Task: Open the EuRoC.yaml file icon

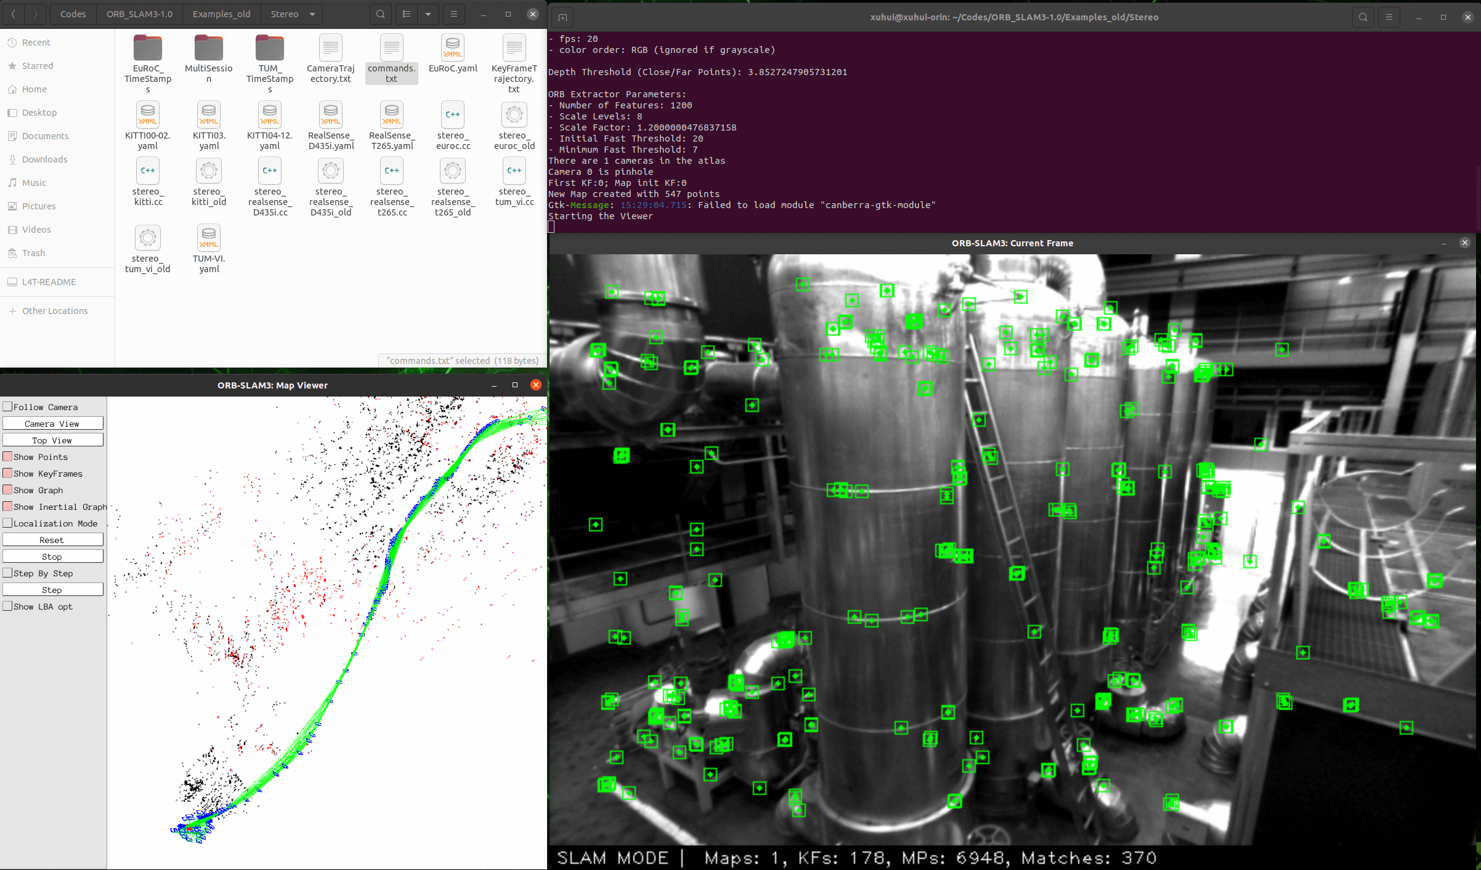Action: coord(453,48)
